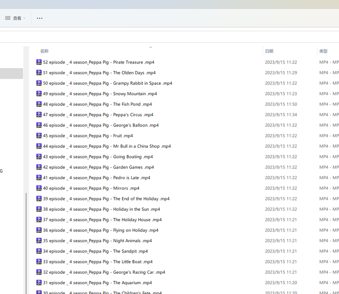The image size is (339, 294).
Task: Select file name '45 episode ... Fruit .mp4'
Action: [88, 135]
